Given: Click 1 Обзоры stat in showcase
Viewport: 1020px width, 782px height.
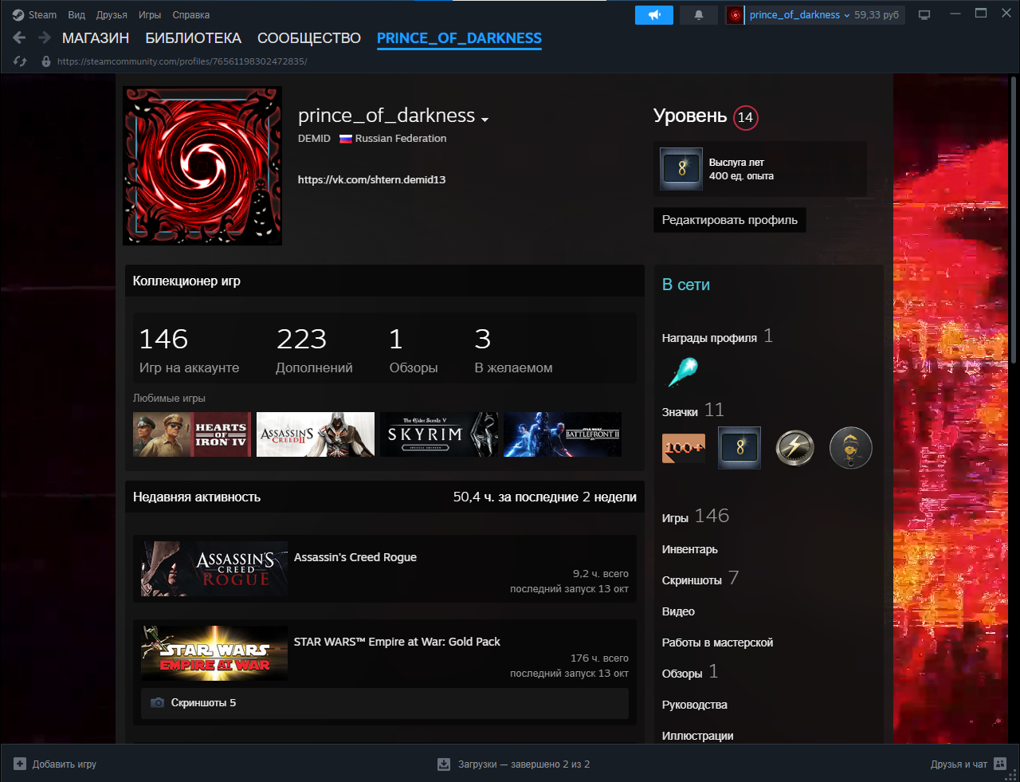Looking at the screenshot, I should (x=414, y=351).
